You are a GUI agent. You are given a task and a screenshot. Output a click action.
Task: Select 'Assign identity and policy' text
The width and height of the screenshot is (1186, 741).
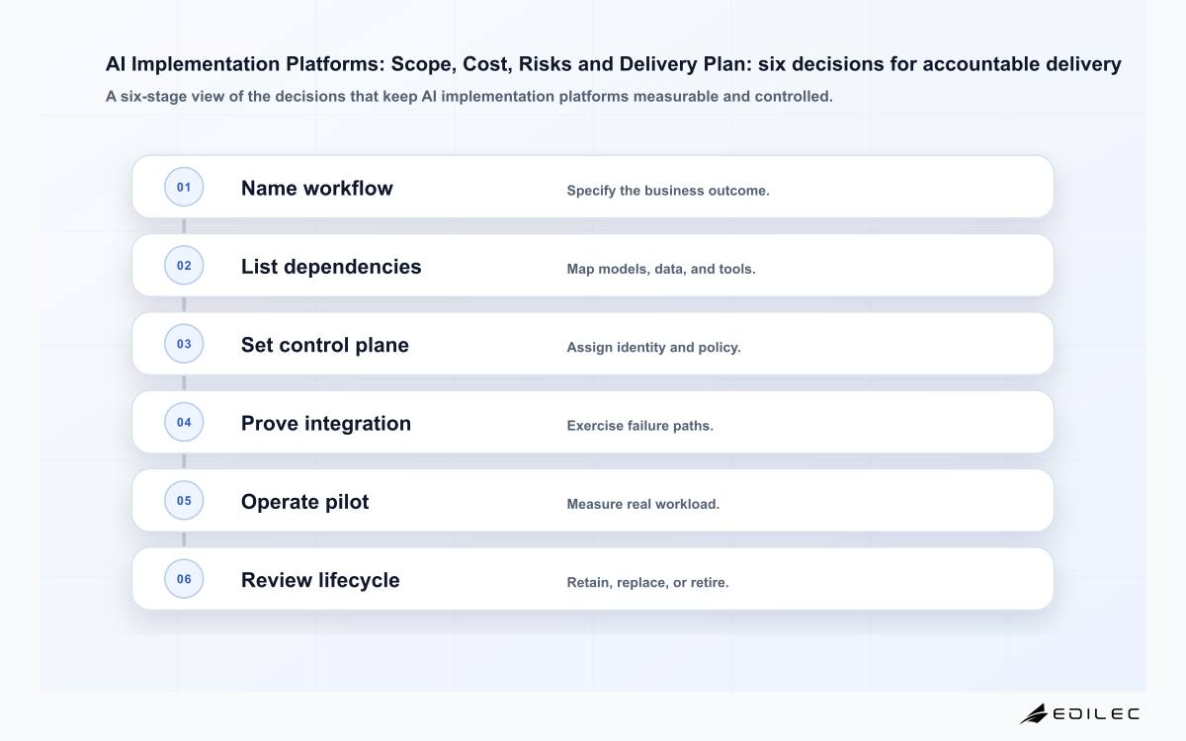pos(653,348)
